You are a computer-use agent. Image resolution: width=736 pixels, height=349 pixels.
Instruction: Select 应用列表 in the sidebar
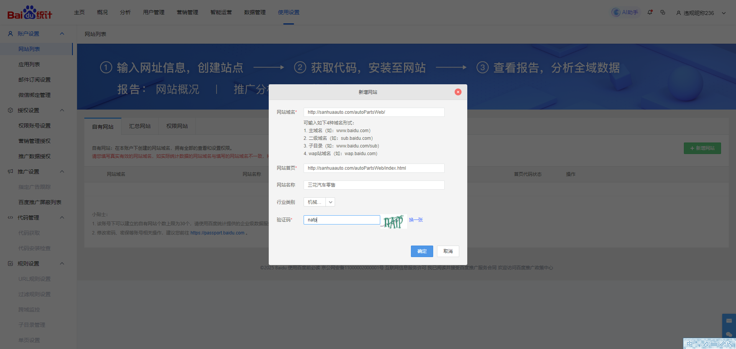pyautogui.click(x=29, y=64)
